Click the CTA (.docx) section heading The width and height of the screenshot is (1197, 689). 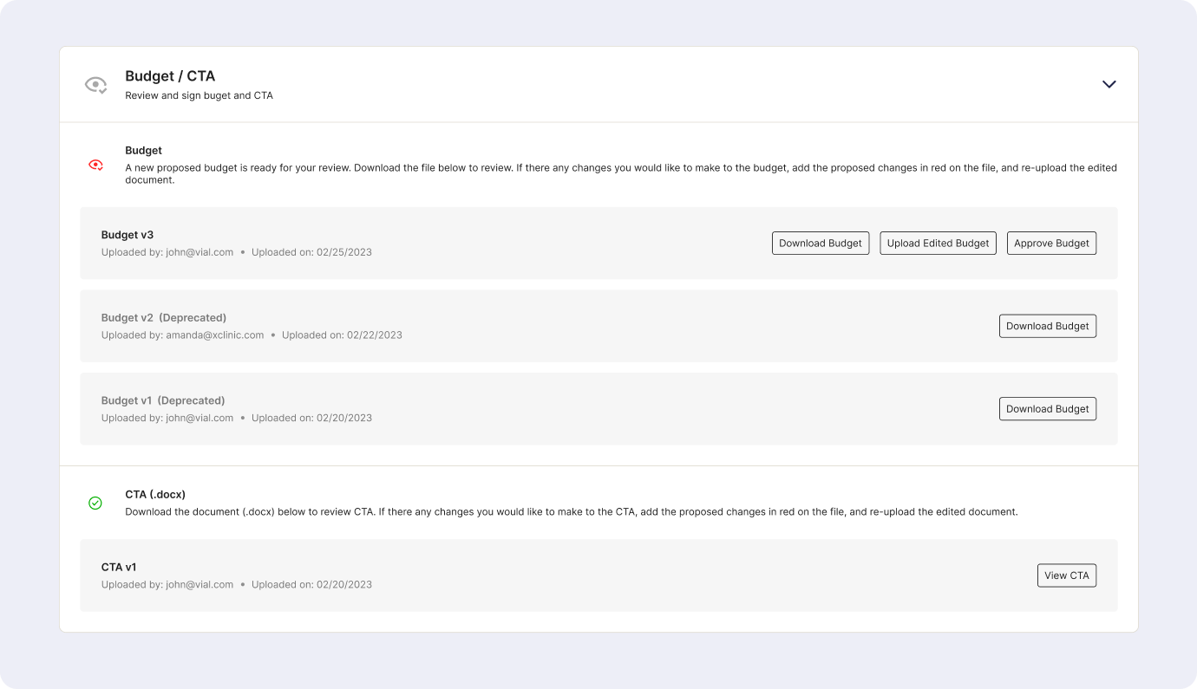point(155,495)
